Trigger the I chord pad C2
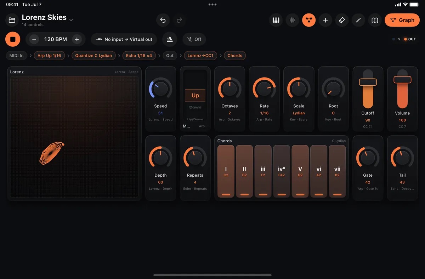This screenshot has width=425, height=279. 226,171
